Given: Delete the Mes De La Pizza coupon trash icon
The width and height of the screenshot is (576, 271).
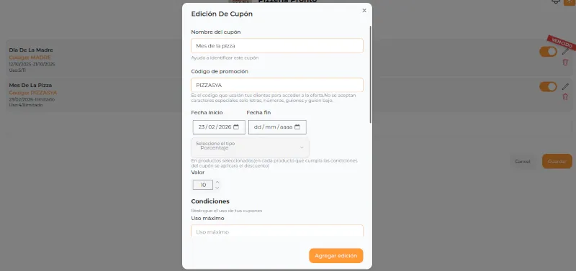Looking at the screenshot, I should click(565, 97).
